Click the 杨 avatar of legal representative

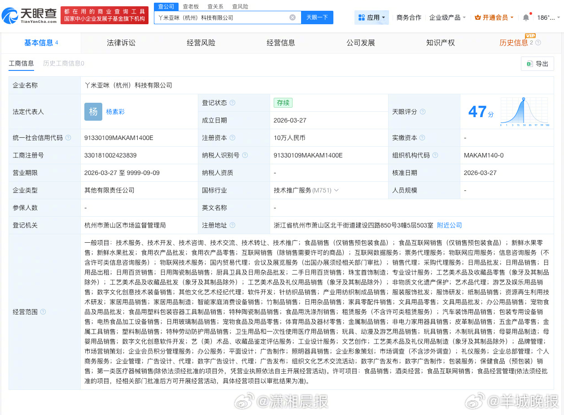coord(93,112)
